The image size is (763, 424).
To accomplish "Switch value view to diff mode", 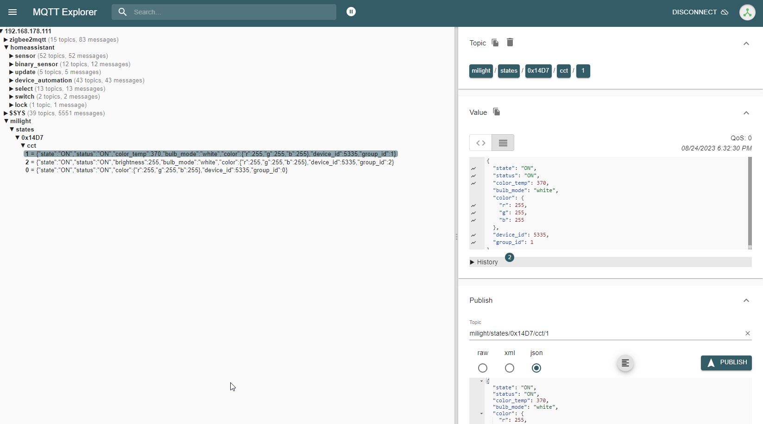I will [x=480, y=143].
